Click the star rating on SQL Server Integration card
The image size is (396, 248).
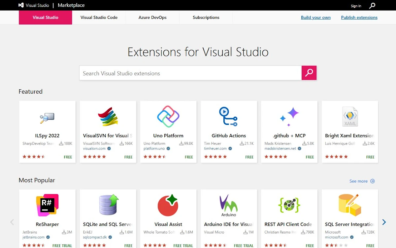click(x=336, y=245)
